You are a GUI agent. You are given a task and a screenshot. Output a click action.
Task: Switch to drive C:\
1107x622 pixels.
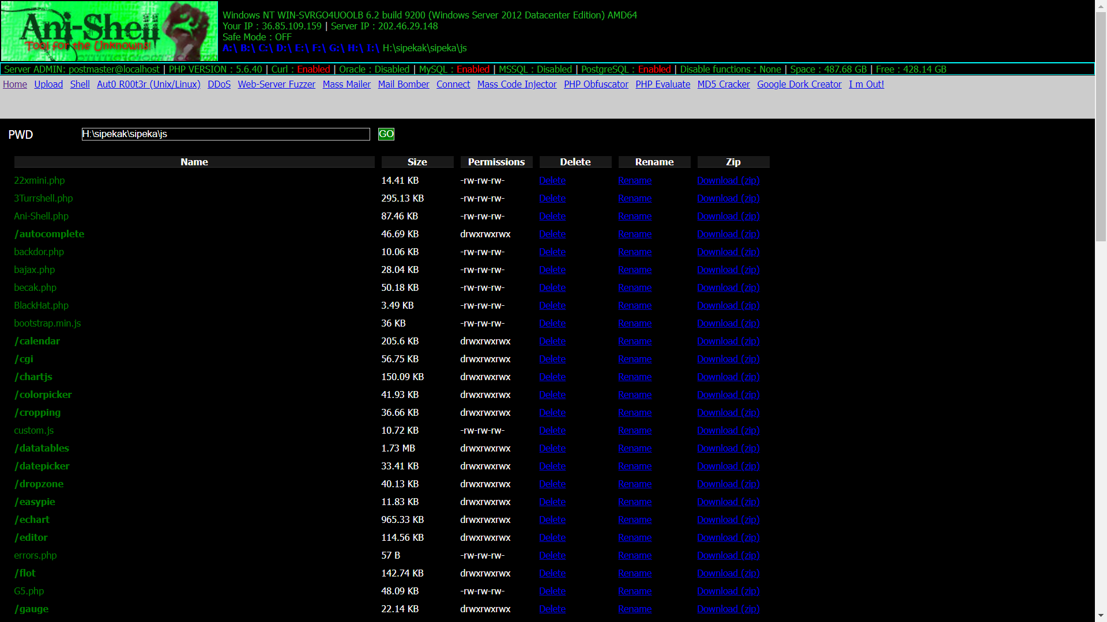[x=266, y=48]
